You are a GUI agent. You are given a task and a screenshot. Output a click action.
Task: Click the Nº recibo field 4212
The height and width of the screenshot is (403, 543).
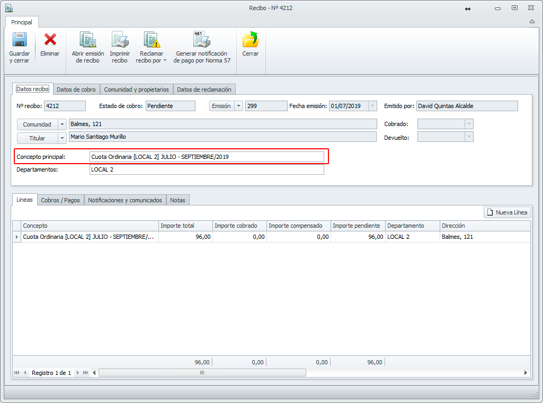[x=65, y=106]
